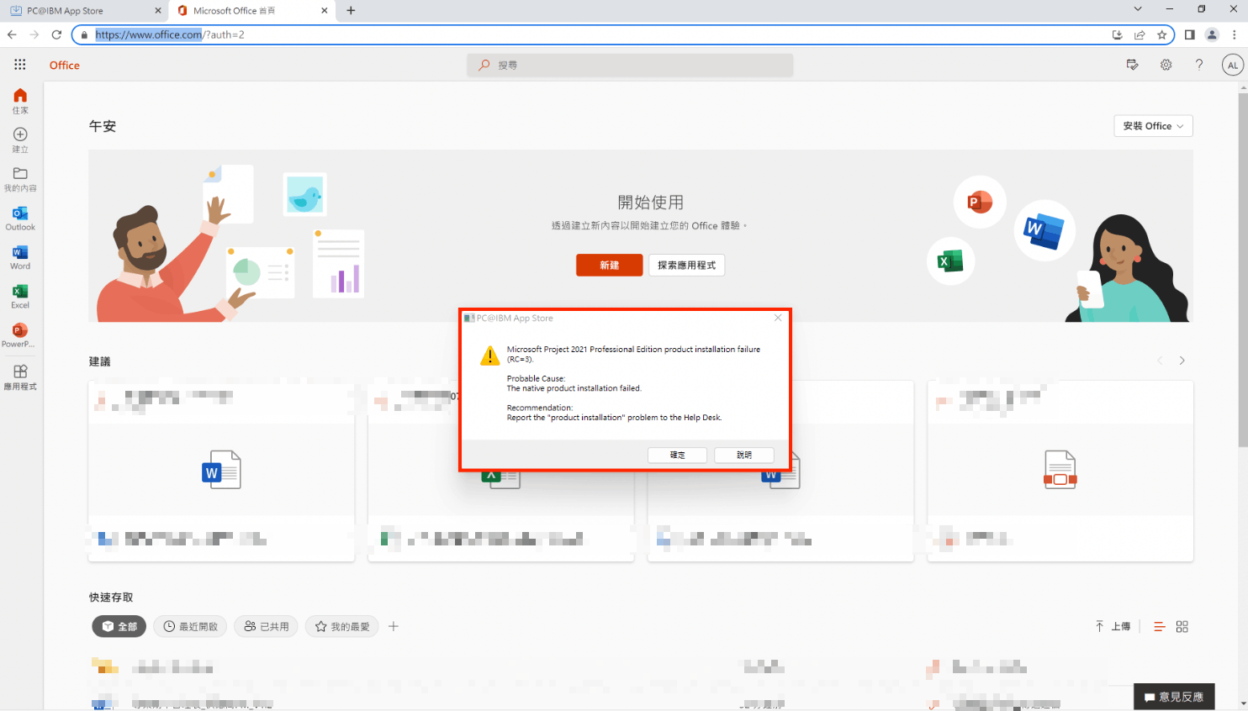The height and width of the screenshot is (711, 1248).
Task: Filter quick access by 我的最愛
Action: click(341, 626)
